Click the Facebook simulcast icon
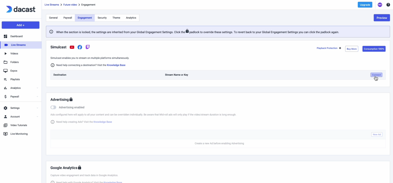Viewport: 393px width, 183px height. [80, 47]
